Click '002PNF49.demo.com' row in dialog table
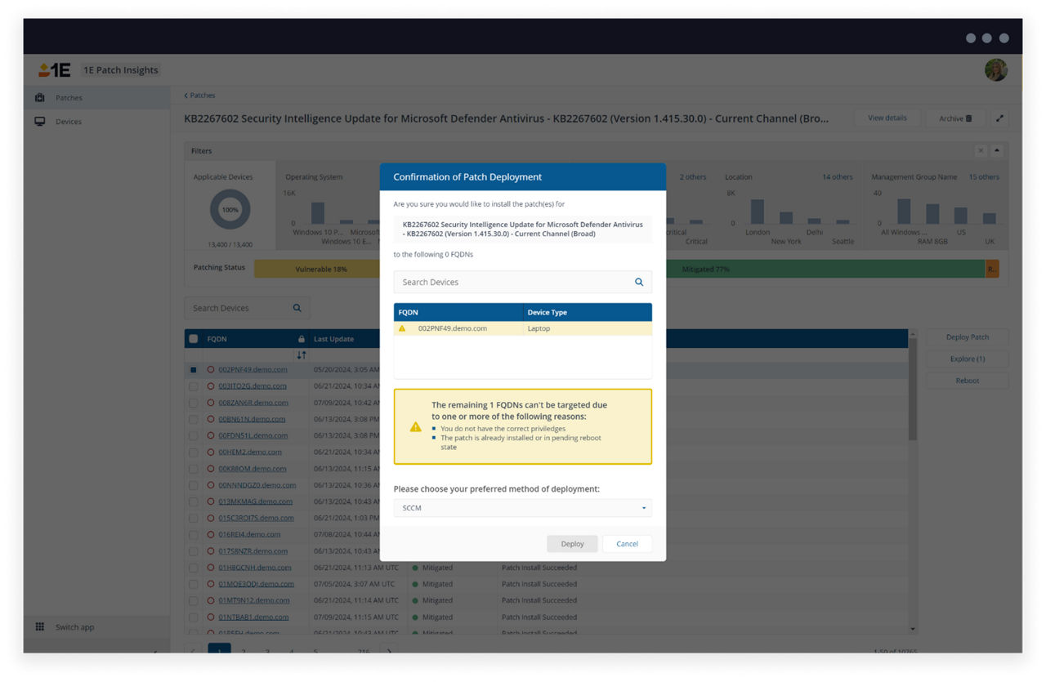The image size is (1046, 682). 523,328
